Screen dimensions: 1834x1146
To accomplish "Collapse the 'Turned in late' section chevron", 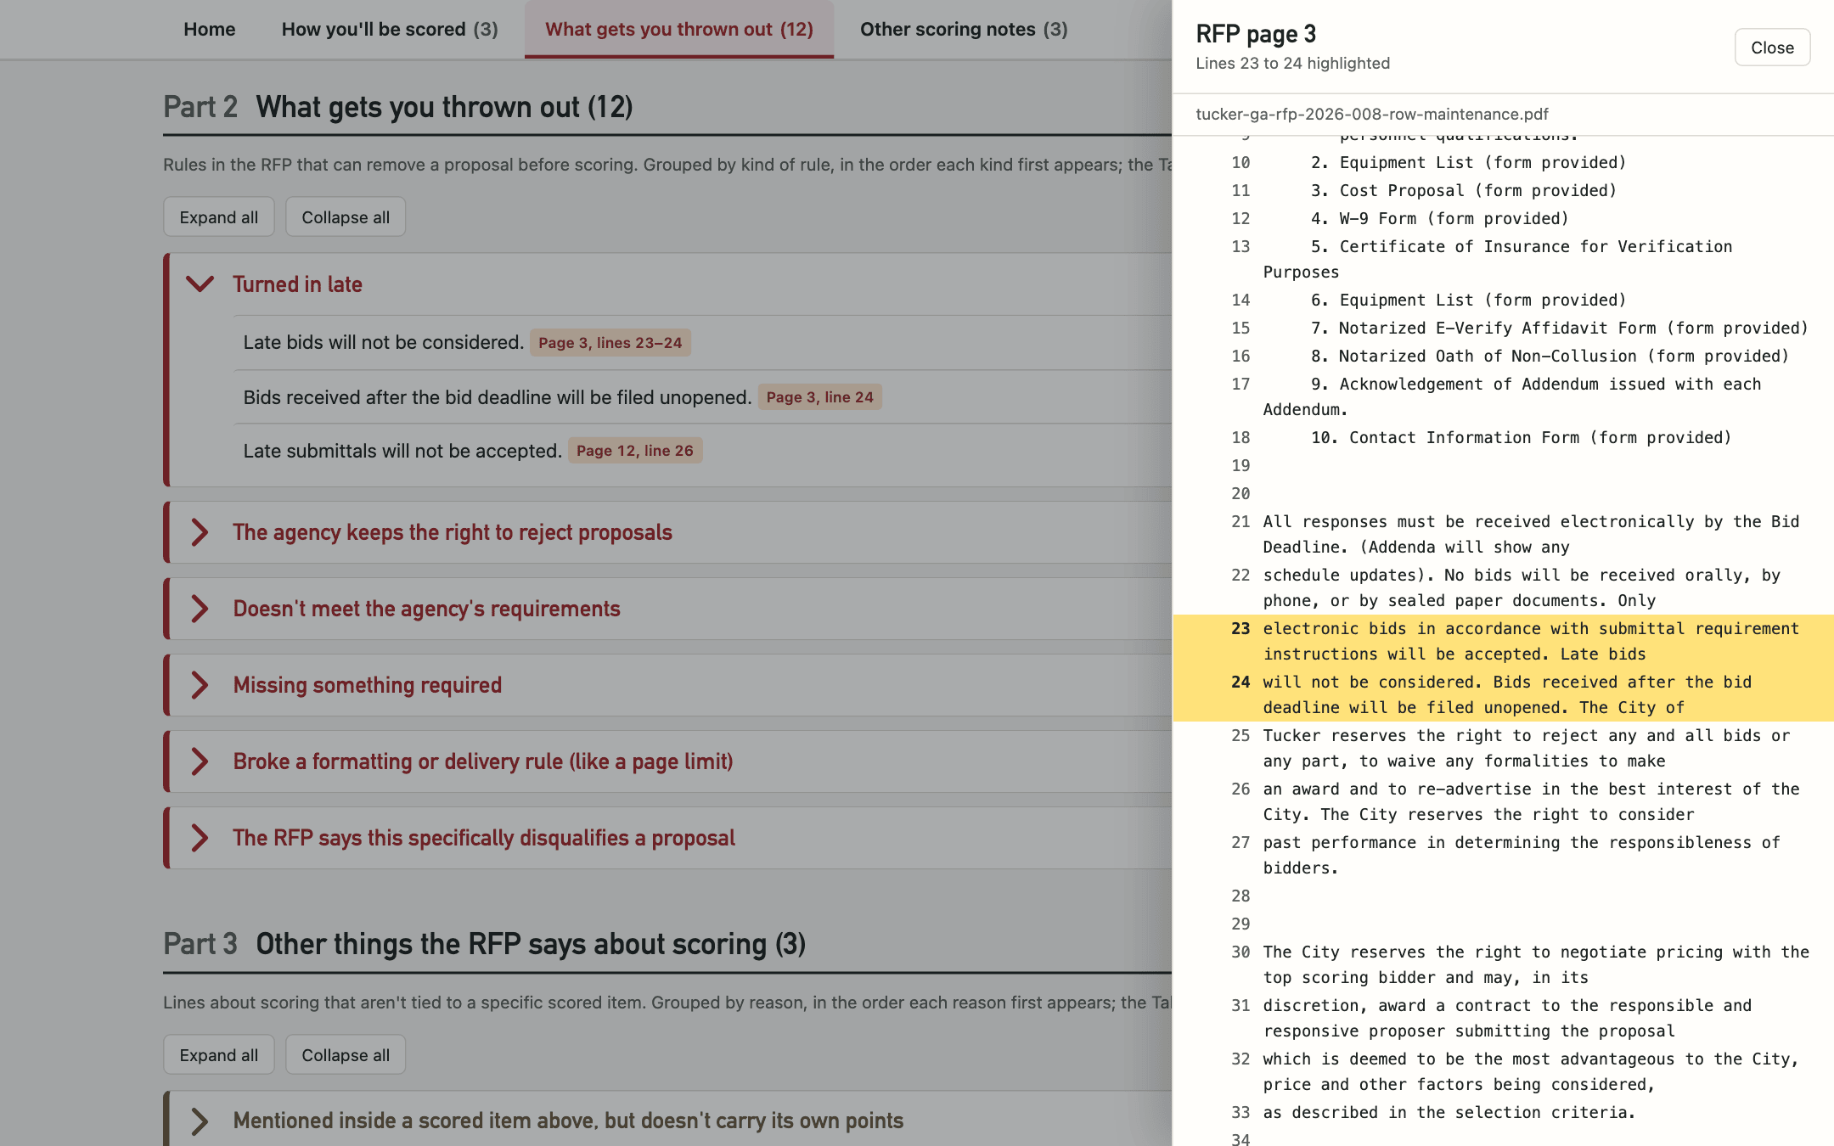I will [200, 284].
